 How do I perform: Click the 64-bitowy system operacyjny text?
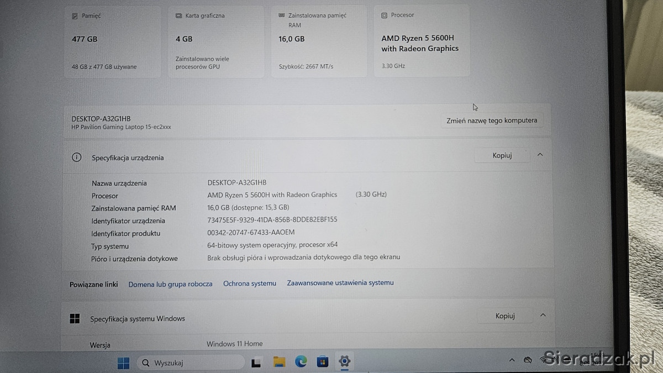[x=272, y=245]
